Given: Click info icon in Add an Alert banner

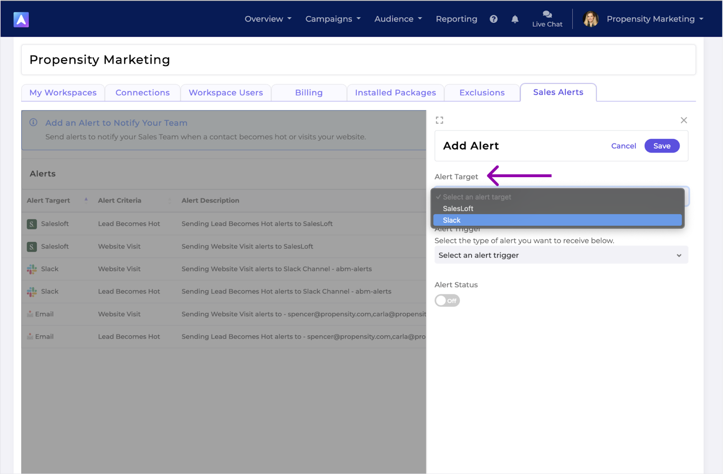Looking at the screenshot, I should tap(33, 122).
